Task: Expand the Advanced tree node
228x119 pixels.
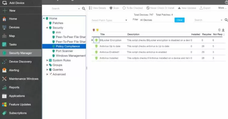Action: click(47, 74)
